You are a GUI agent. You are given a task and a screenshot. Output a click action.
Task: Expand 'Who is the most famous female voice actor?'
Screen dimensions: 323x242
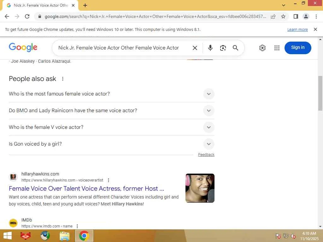(x=209, y=94)
